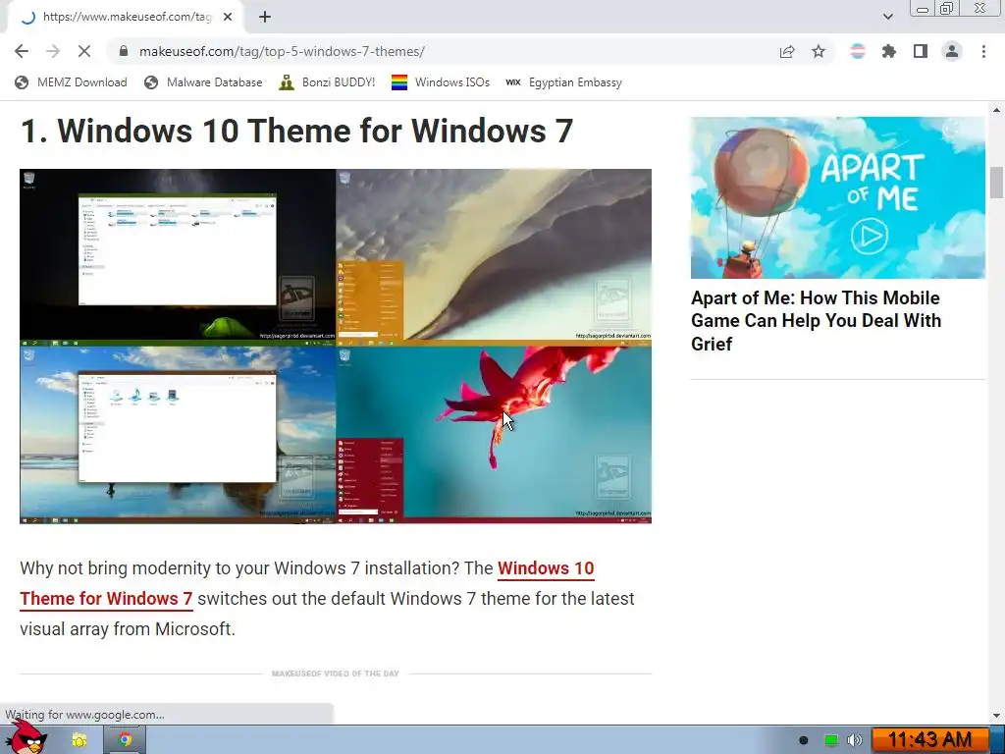The width and height of the screenshot is (1005, 754).
Task: Click heading 1. Windows 10 Theme for Windows 7
Action: [x=296, y=131]
